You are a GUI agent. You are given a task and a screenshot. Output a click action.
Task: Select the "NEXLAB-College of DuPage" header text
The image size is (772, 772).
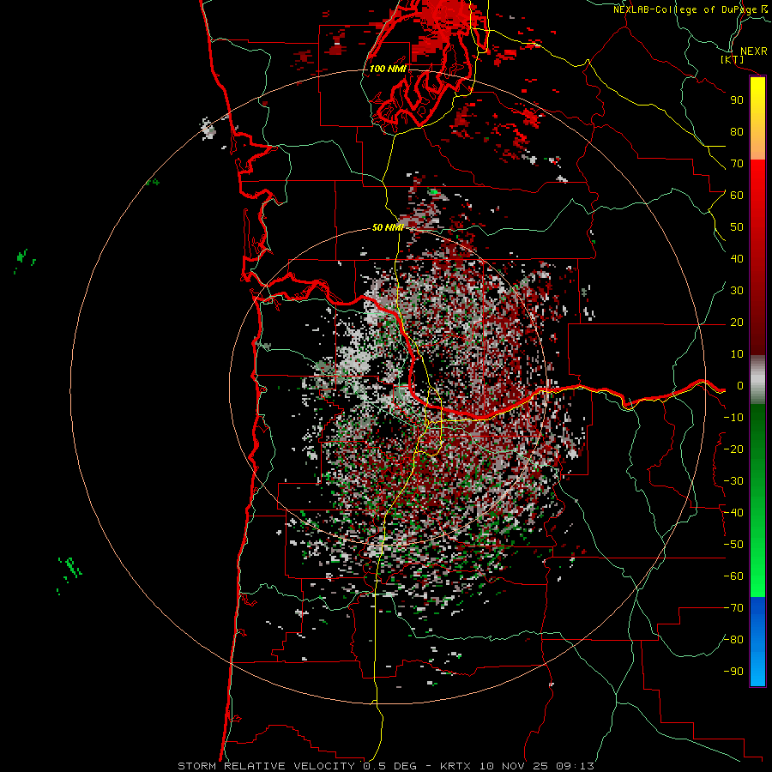pyautogui.click(x=685, y=9)
